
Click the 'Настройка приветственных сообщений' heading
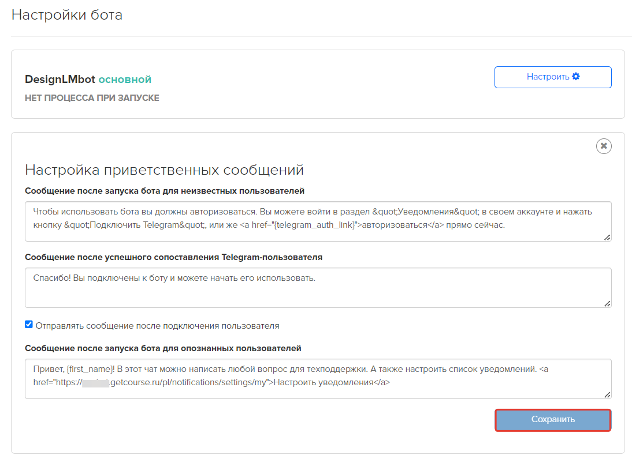(164, 170)
